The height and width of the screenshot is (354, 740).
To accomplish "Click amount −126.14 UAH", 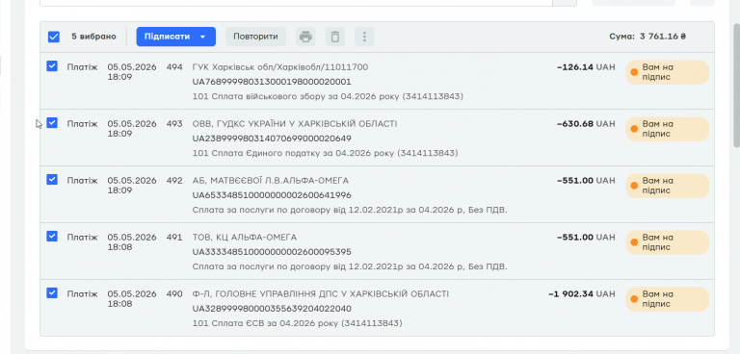I will pyautogui.click(x=586, y=67).
